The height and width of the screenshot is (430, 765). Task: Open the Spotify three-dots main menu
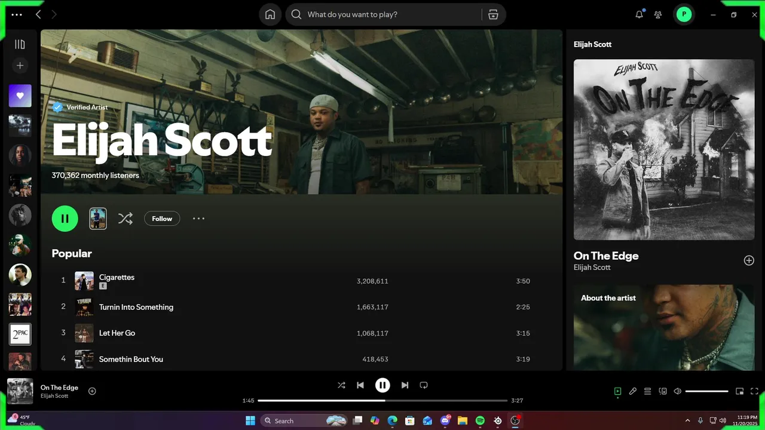[x=17, y=14]
